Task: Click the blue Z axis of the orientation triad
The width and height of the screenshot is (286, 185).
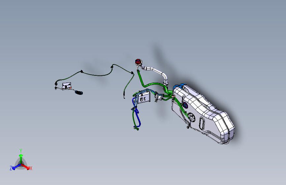Action: click(17, 167)
